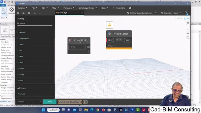
Task: Open the notifications bell
Action: coord(186,13)
